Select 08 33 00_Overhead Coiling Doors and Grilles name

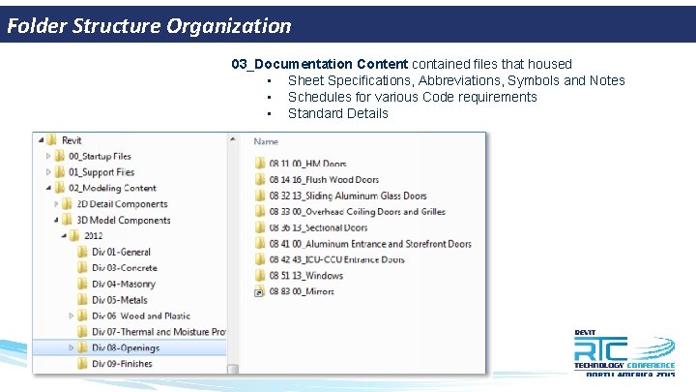click(358, 212)
